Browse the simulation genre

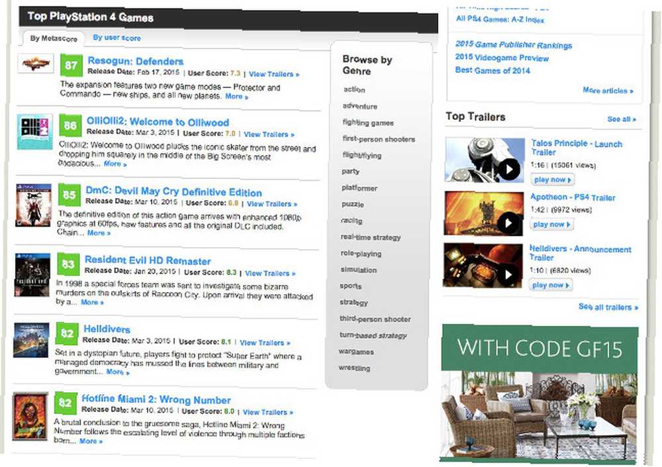click(358, 270)
